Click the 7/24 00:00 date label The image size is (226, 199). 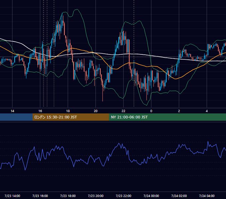151,196
